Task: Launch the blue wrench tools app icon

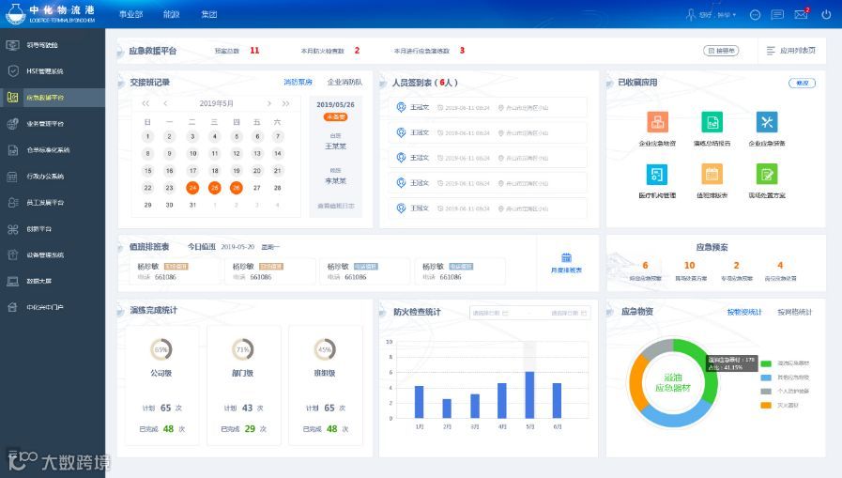Action: 767,122
